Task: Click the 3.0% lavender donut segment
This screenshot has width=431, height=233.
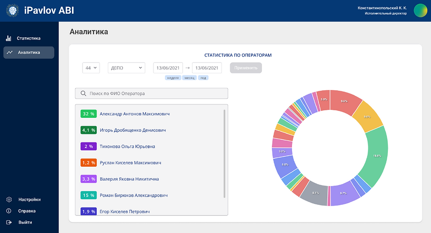Action: click(282, 152)
